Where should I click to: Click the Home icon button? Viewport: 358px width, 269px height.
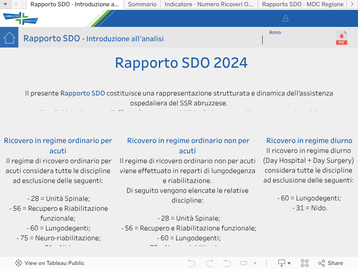point(9,38)
